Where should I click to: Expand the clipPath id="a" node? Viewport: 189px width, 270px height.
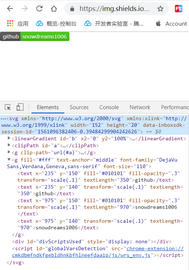(x=9, y=145)
